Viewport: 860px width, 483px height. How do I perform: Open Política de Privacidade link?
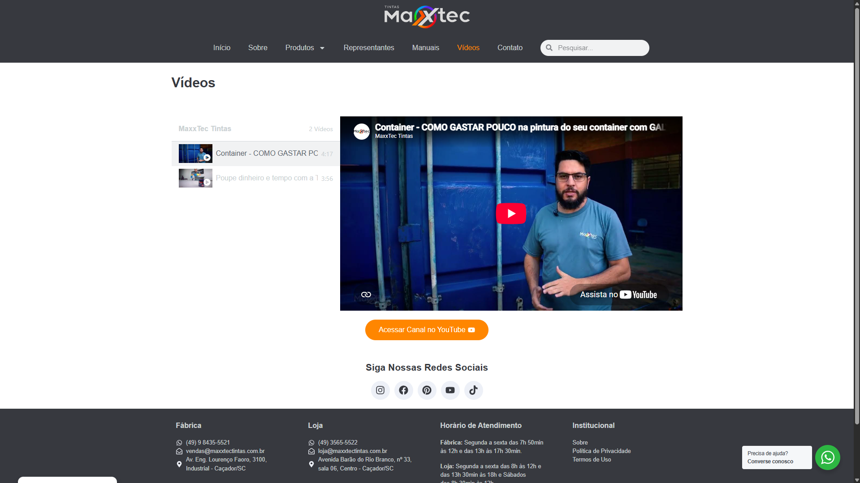[601, 451]
